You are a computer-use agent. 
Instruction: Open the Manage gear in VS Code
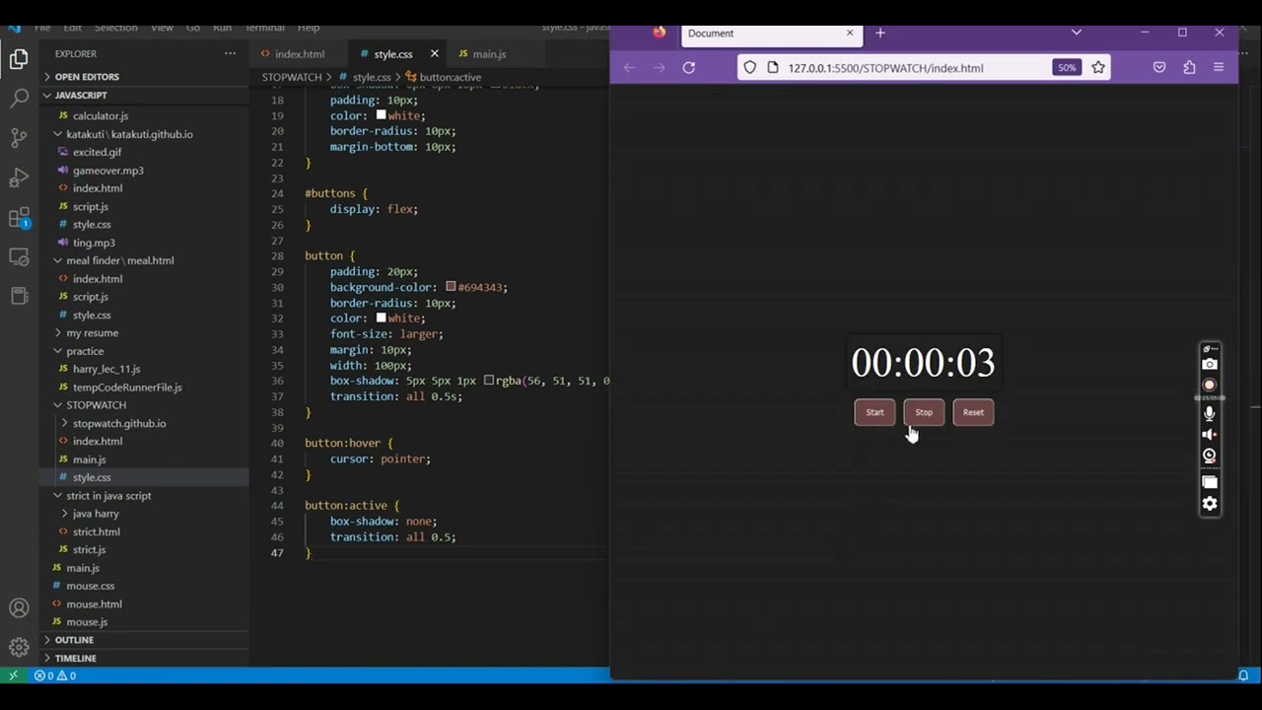tap(19, 647)
